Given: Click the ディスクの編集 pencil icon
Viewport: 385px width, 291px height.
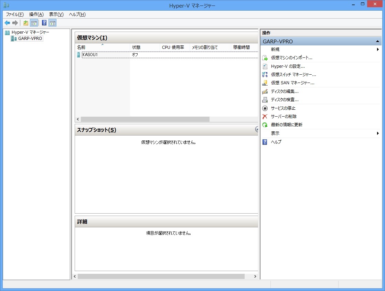Looking at the screenshot, I should click(x=265, y=91).
